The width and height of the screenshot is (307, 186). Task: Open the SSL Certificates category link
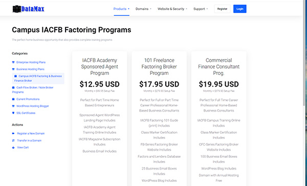[x=26, y=113]
